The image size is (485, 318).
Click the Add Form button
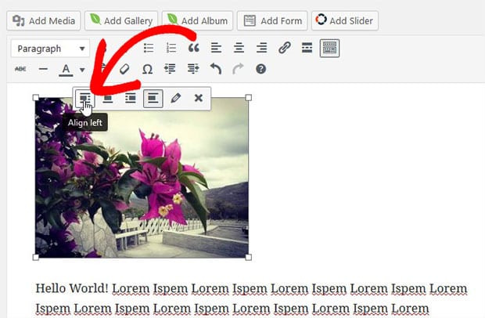tap(272, 20)
